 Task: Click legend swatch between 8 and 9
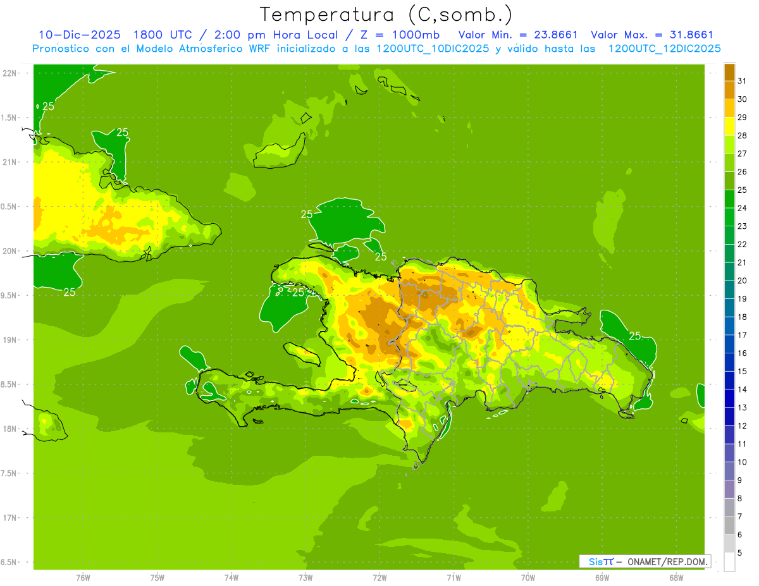tap(729, 489)
